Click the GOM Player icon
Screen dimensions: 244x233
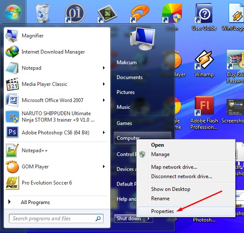12,167
